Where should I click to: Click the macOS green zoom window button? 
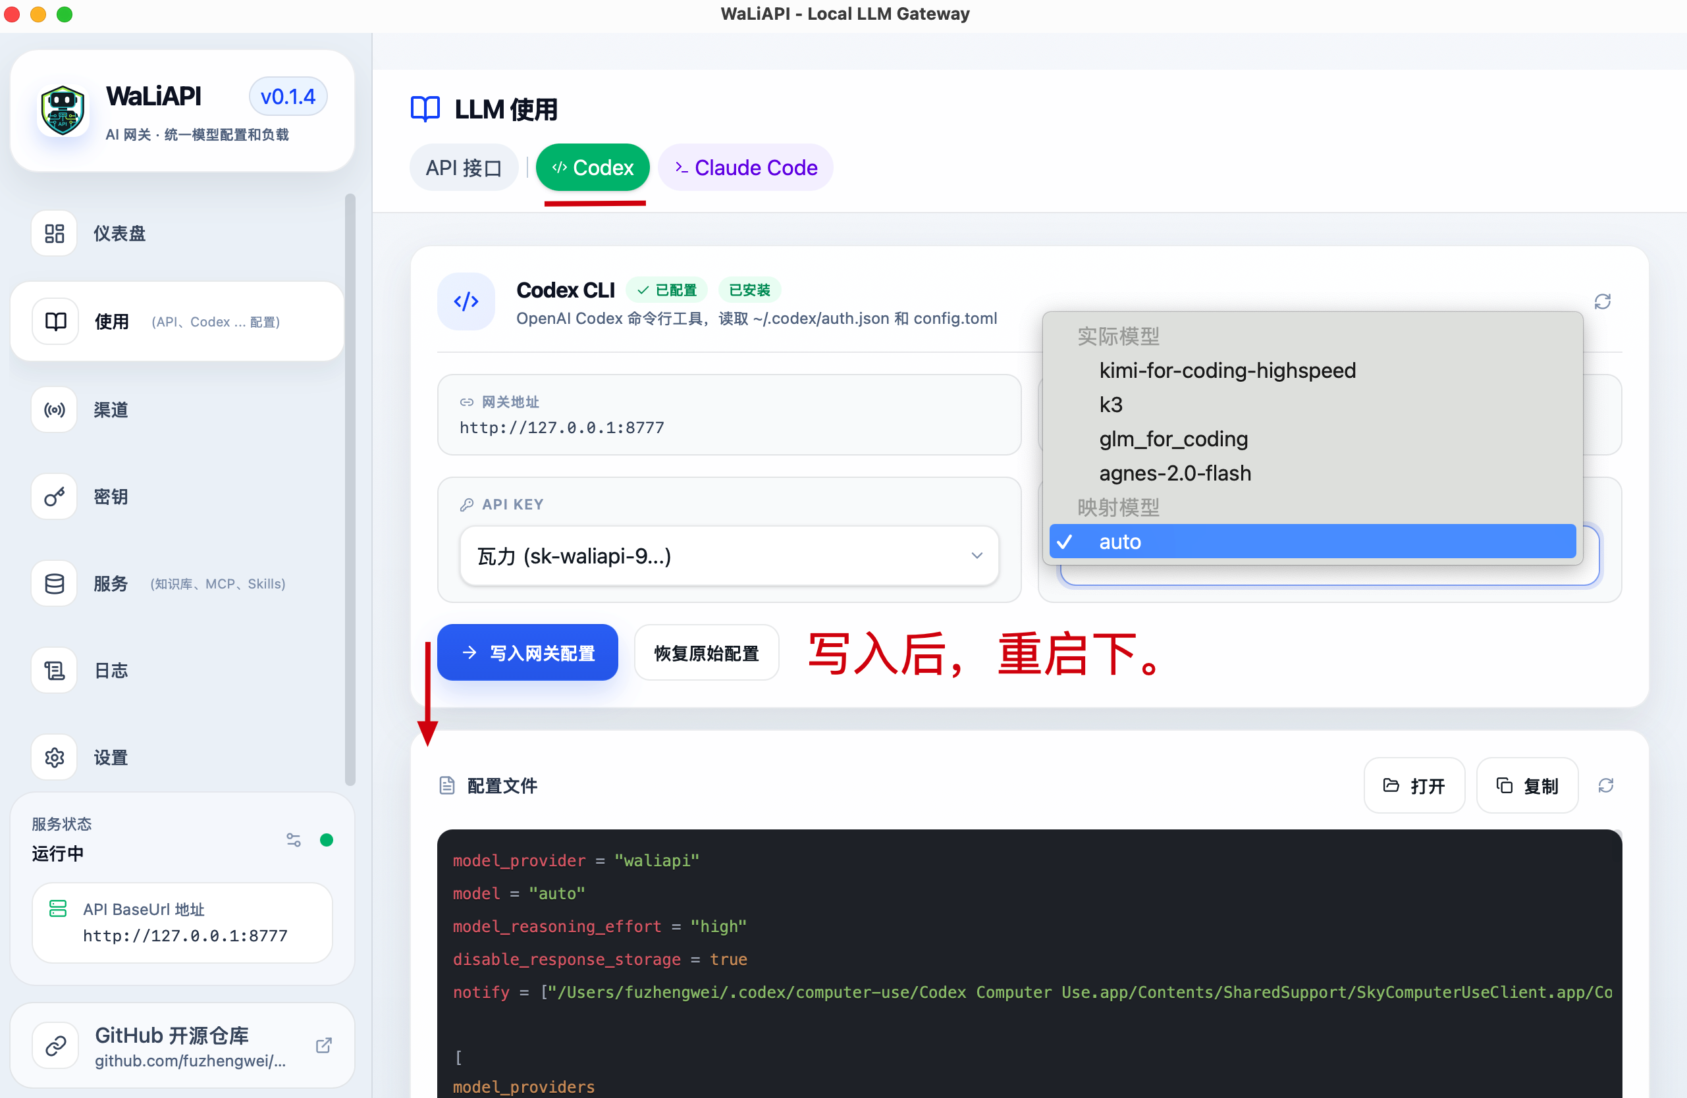point(65,14)
